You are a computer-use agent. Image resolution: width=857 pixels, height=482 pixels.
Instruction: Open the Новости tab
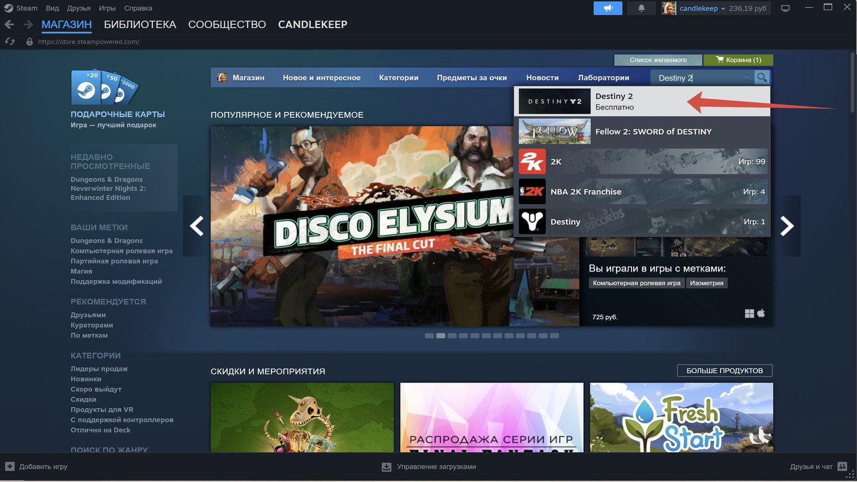pos(542,77)
